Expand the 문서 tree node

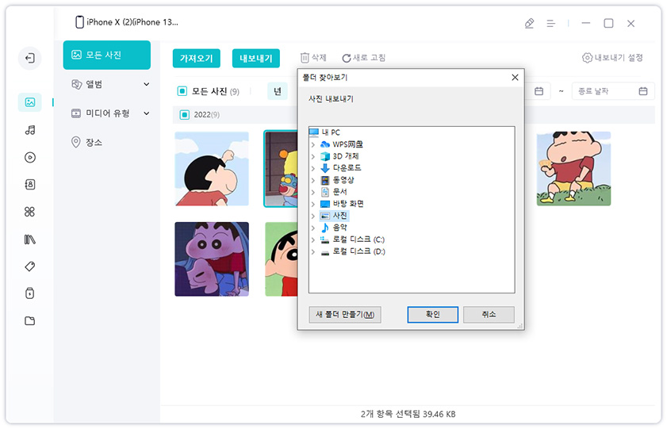pos(313,192)
